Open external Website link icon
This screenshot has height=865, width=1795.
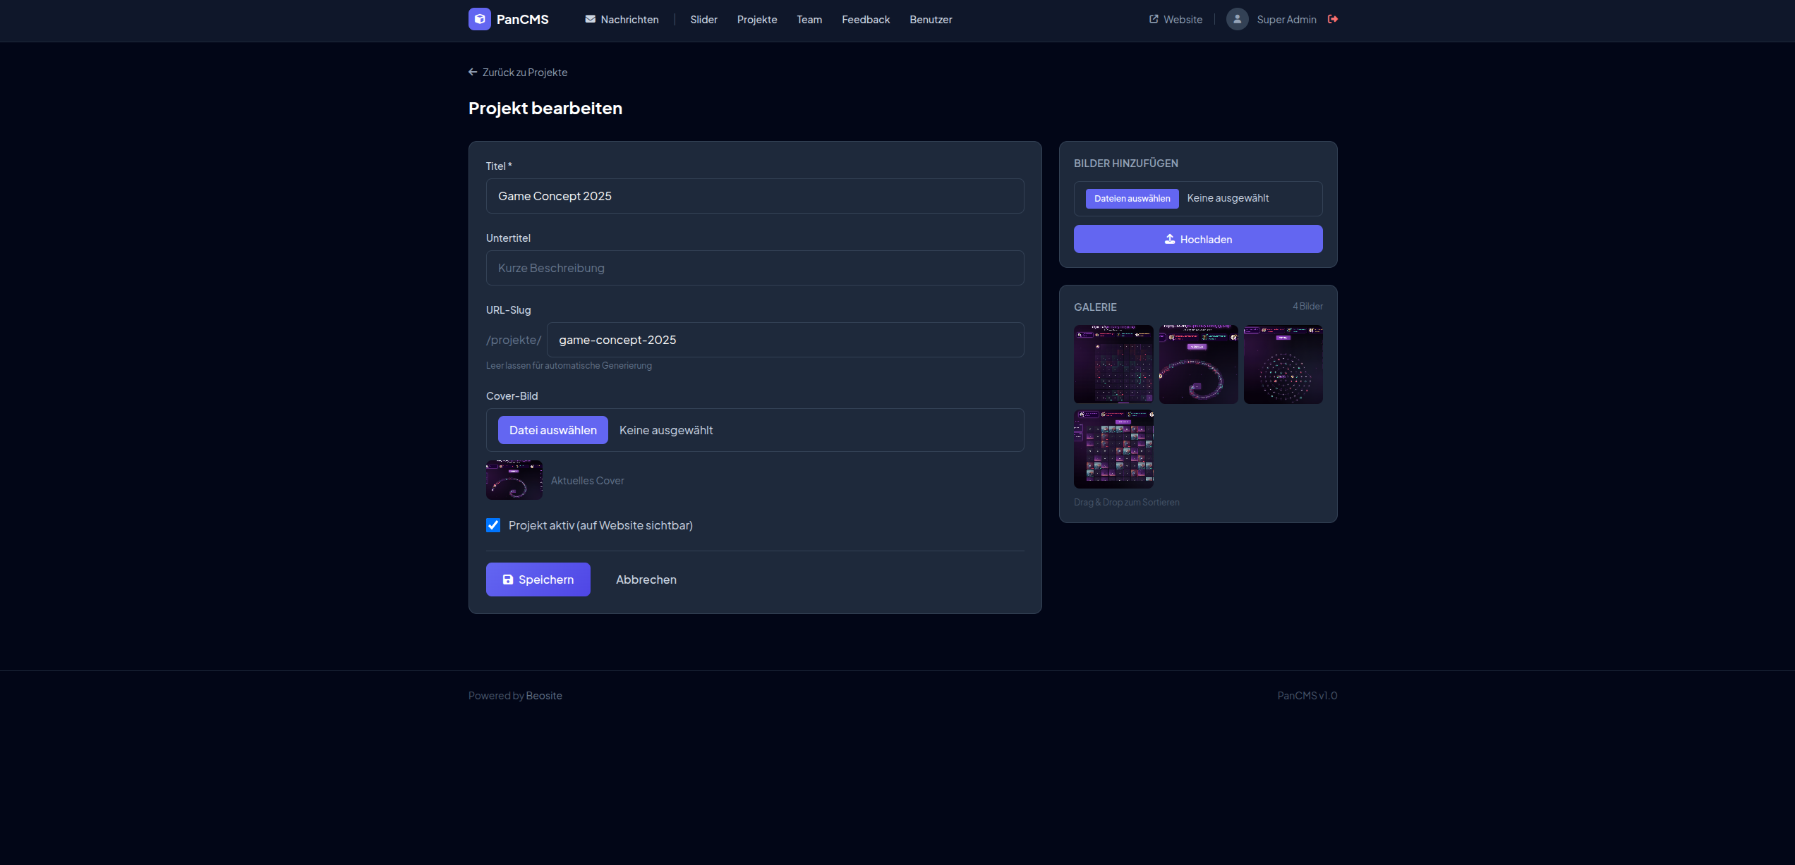tap(1153, 19)
